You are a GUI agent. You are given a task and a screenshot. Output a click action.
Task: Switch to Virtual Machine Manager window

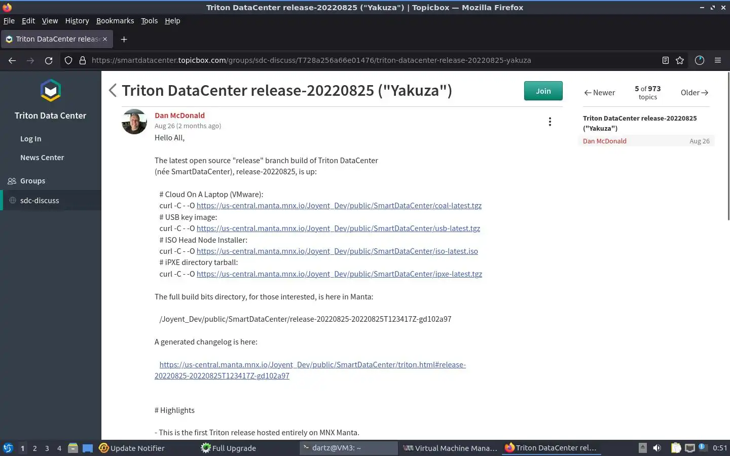(x=450, y=448)
